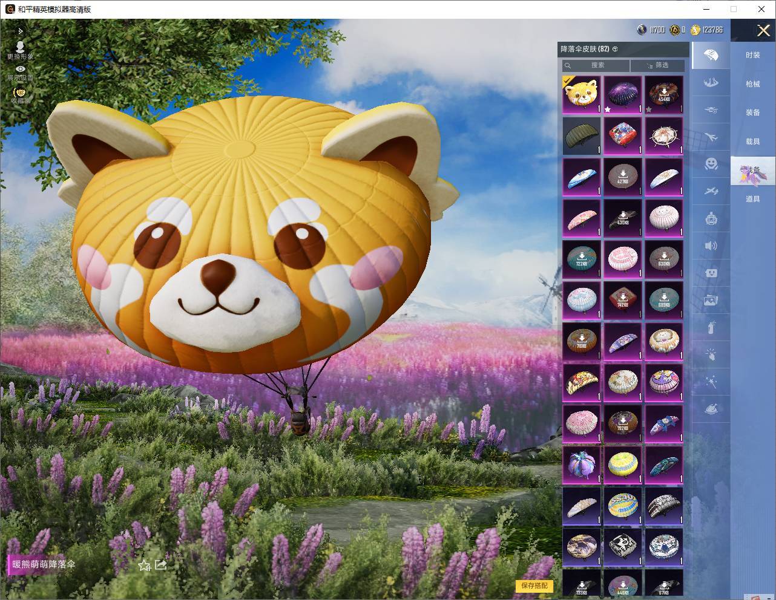The image size is (776, 600).
Task: Open the spray can category icon
Action: [x=711, y=327]
